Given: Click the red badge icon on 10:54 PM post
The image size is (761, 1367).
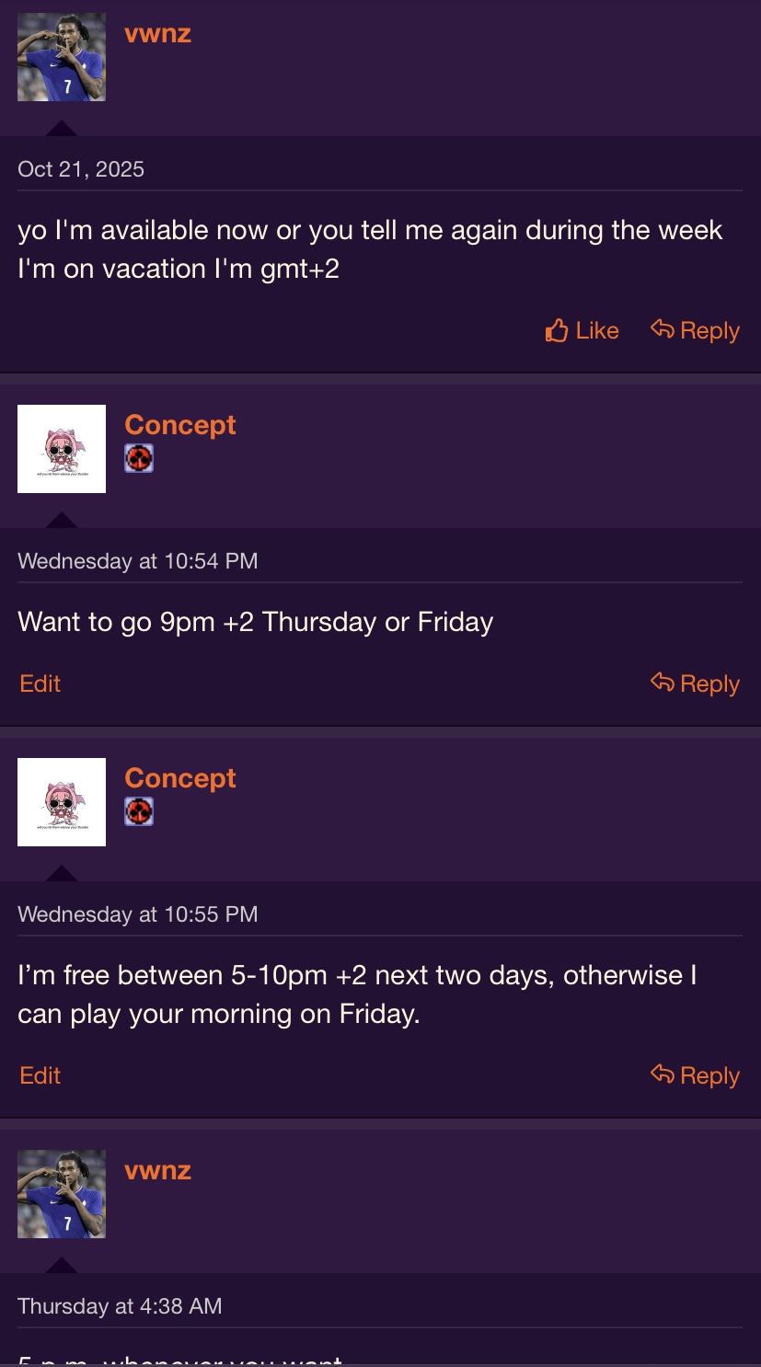Looking at the screenshot, I should [139, 458].
